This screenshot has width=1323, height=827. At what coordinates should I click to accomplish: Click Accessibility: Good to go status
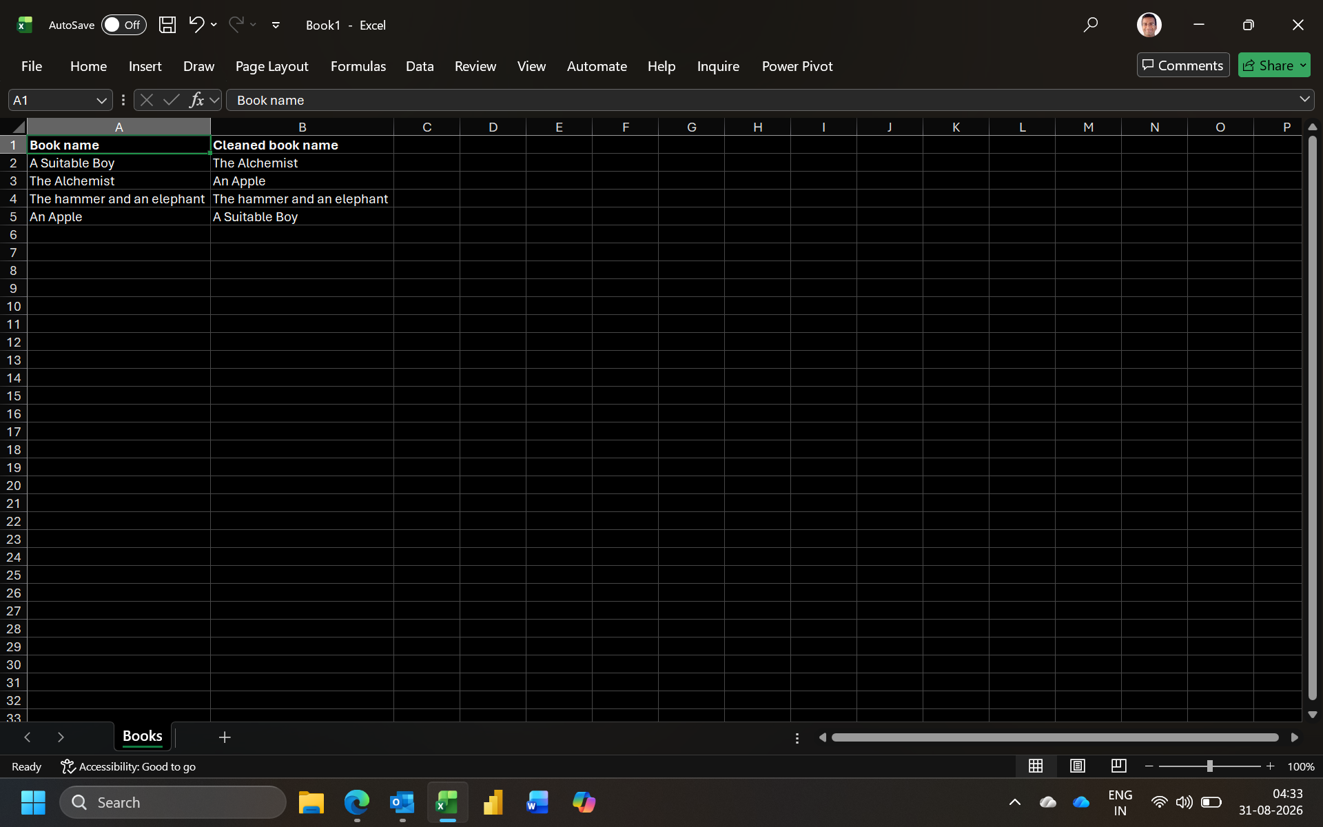(128, 766)
